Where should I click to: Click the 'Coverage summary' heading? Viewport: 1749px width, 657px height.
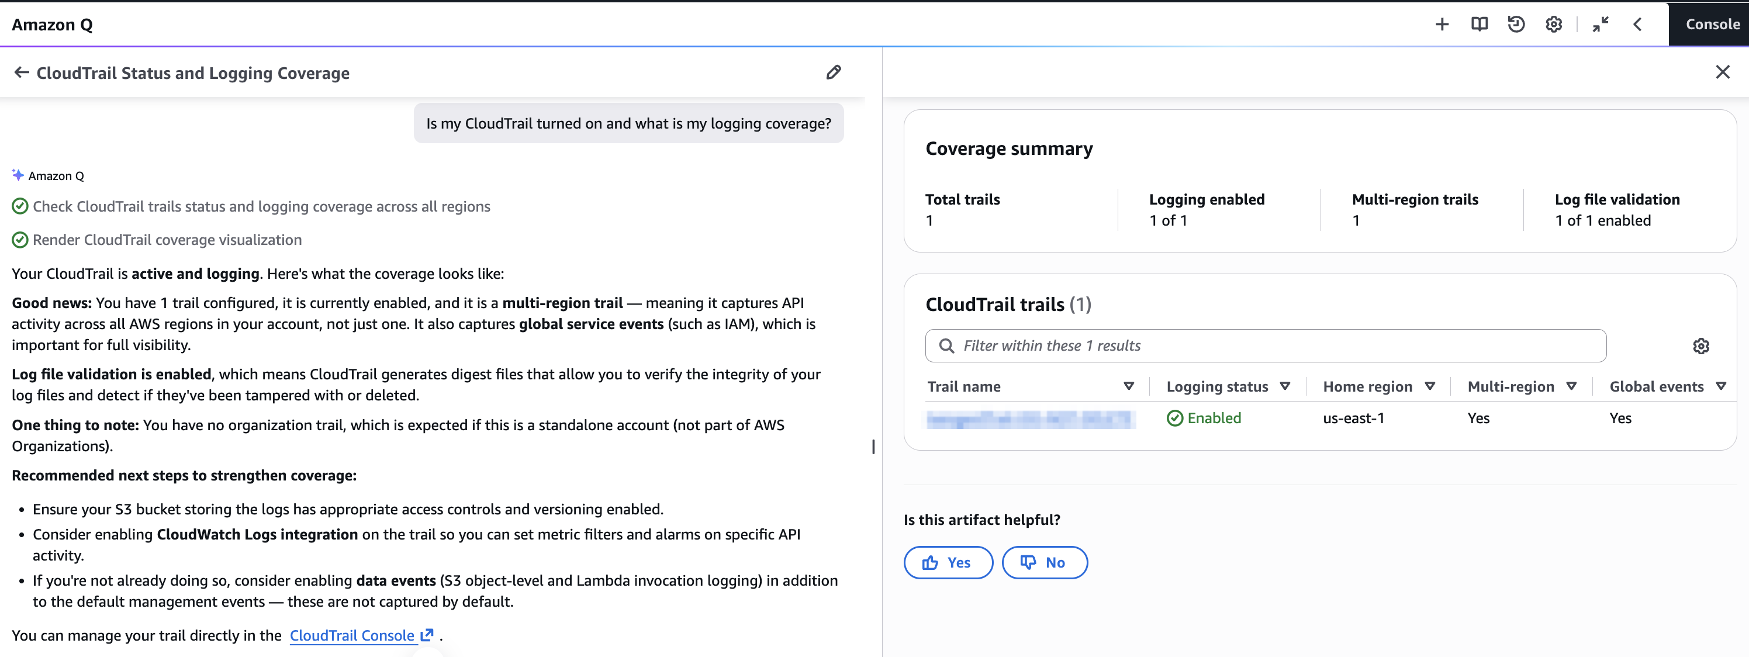pos(1009,148)
